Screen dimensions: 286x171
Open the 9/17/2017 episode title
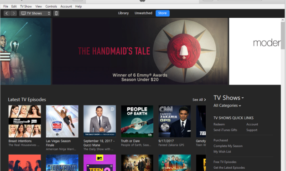(x=166, y=141)
